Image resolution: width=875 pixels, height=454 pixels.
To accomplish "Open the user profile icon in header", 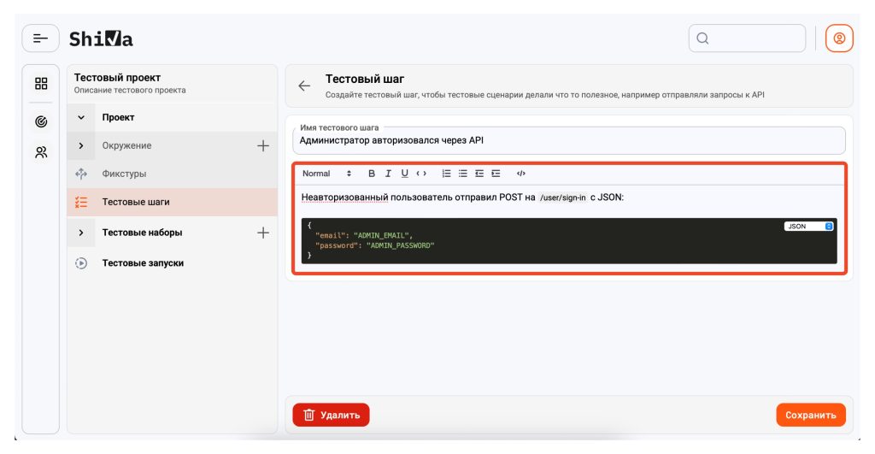I will pos(839,38).
